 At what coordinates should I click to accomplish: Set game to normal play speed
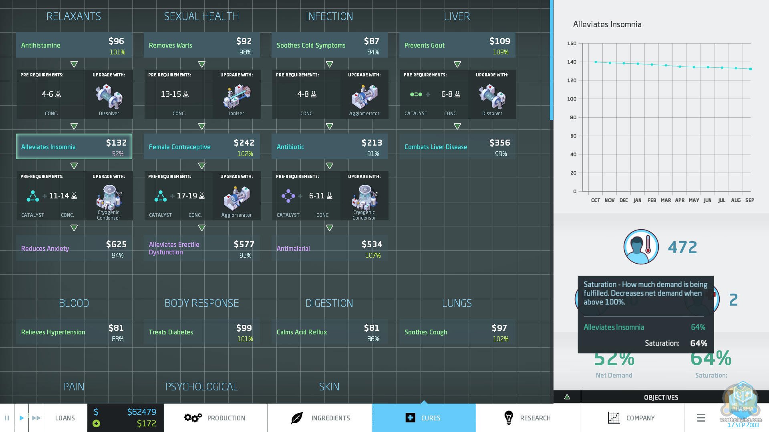22,418
